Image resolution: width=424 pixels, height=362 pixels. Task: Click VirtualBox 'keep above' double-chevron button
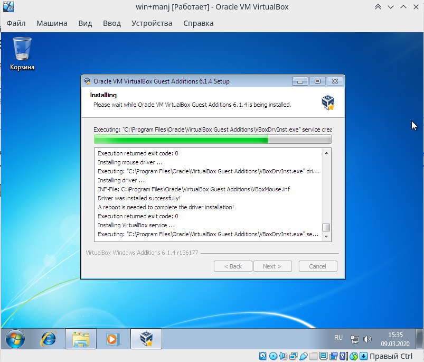(378, 7)
